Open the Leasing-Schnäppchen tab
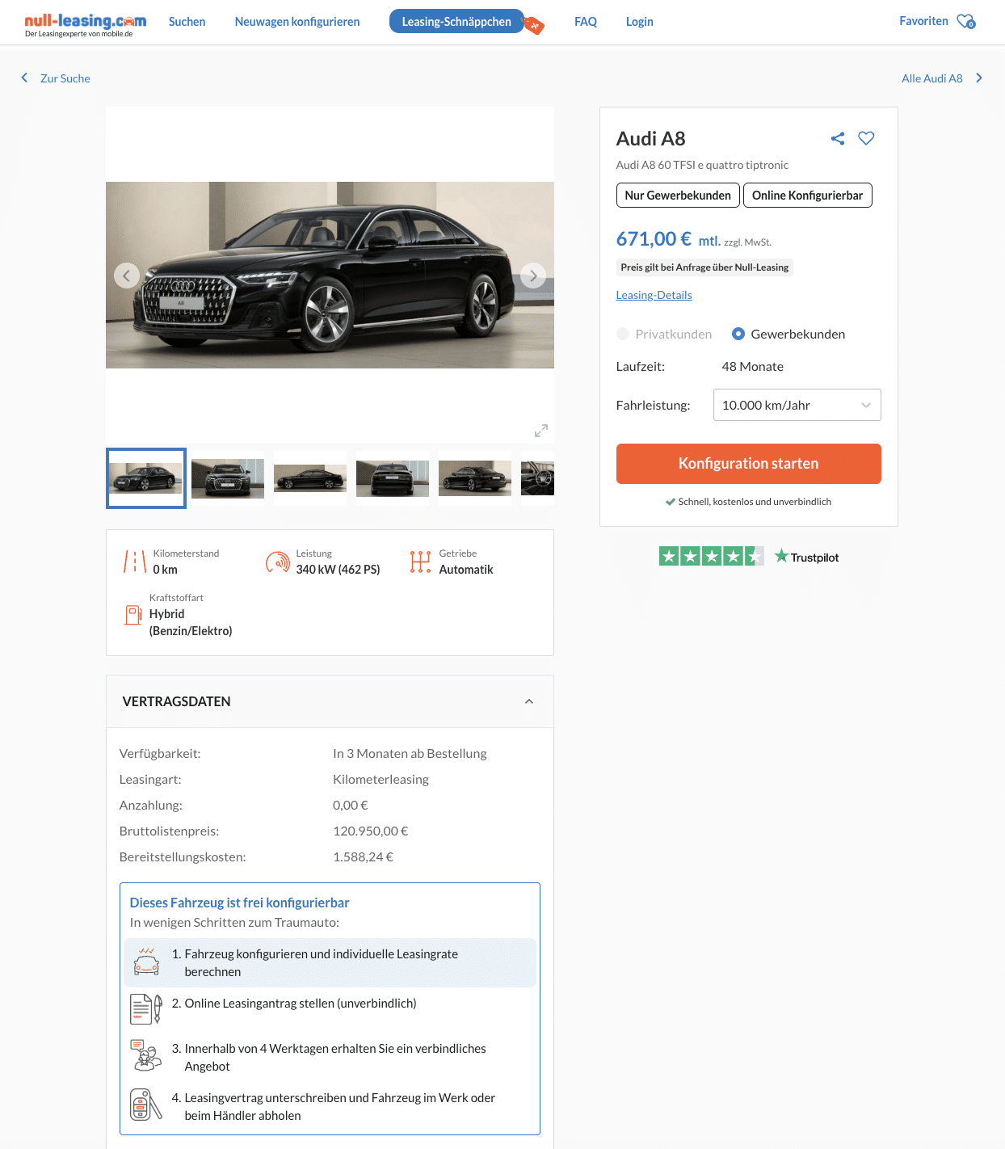This screenshot has width=1005, height=1149. (456, 22)
